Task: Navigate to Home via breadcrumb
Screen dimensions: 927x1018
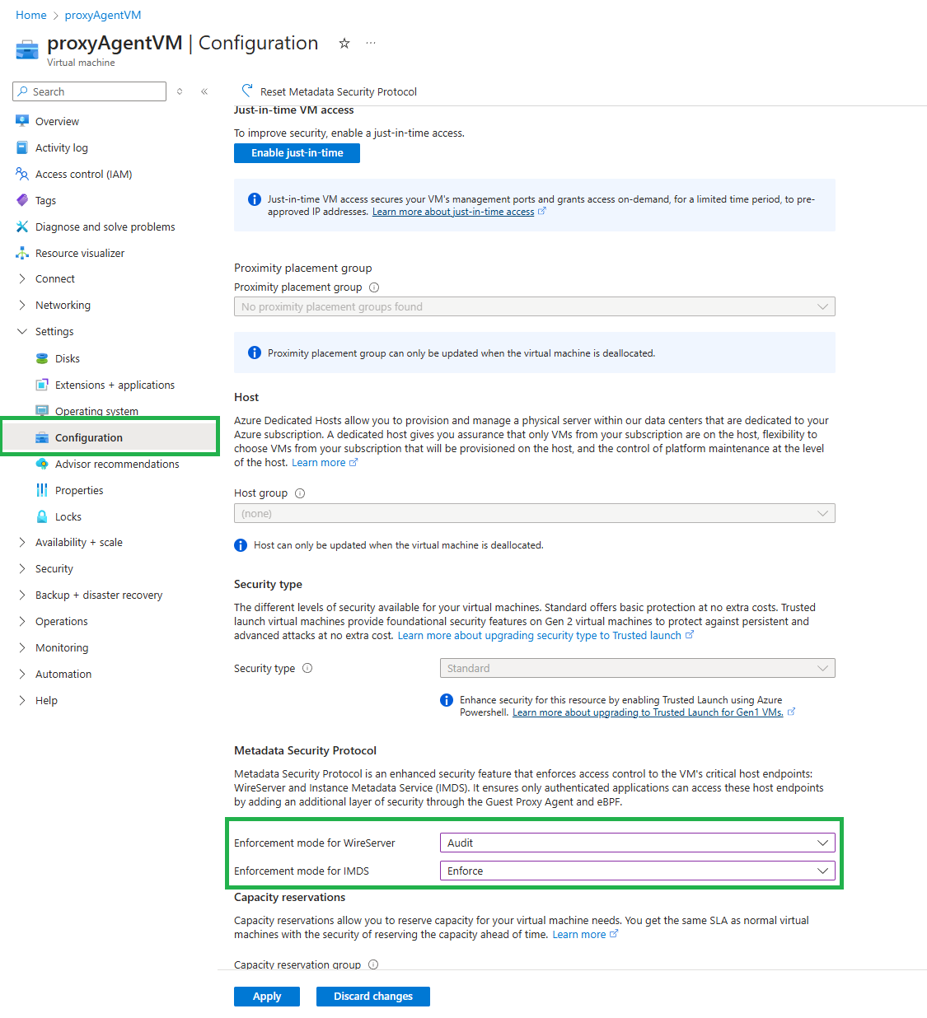Action: [30, 15]
